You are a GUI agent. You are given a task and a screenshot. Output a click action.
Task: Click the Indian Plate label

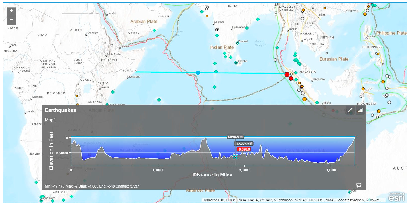click(222, 47)
